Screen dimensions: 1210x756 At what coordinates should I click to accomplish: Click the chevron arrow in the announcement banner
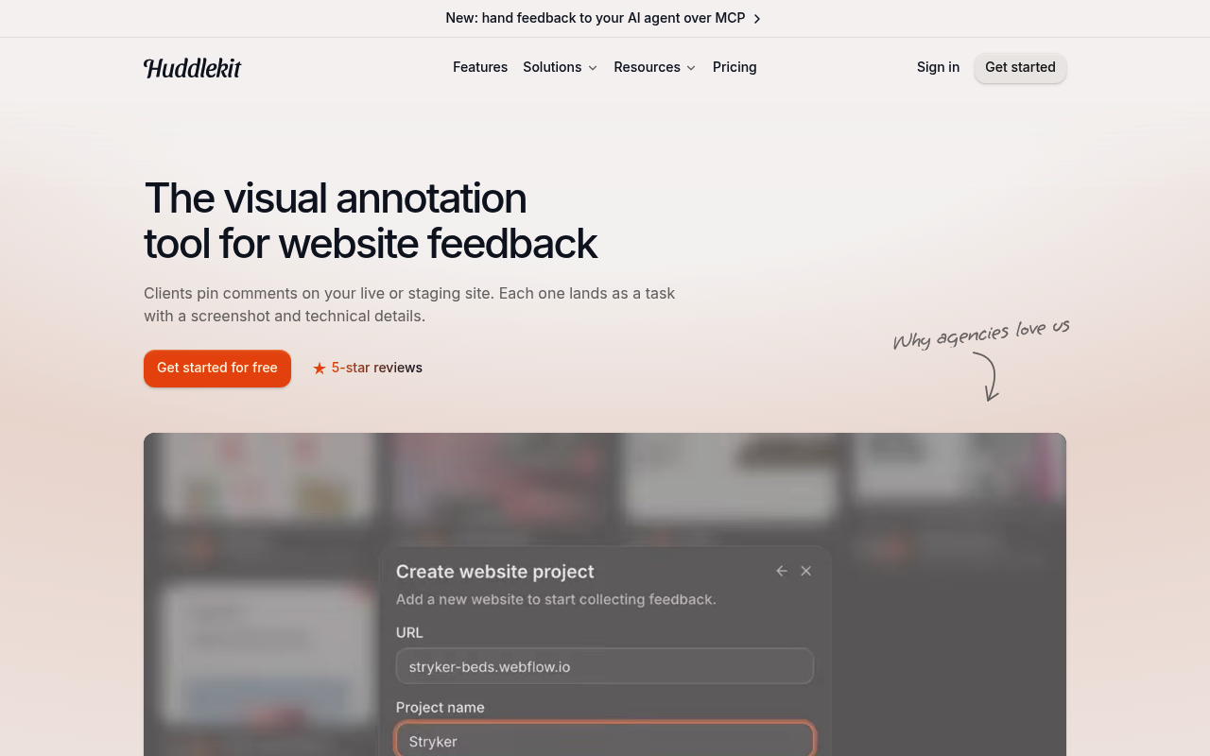pyautogui.click(x=757, y=18)
